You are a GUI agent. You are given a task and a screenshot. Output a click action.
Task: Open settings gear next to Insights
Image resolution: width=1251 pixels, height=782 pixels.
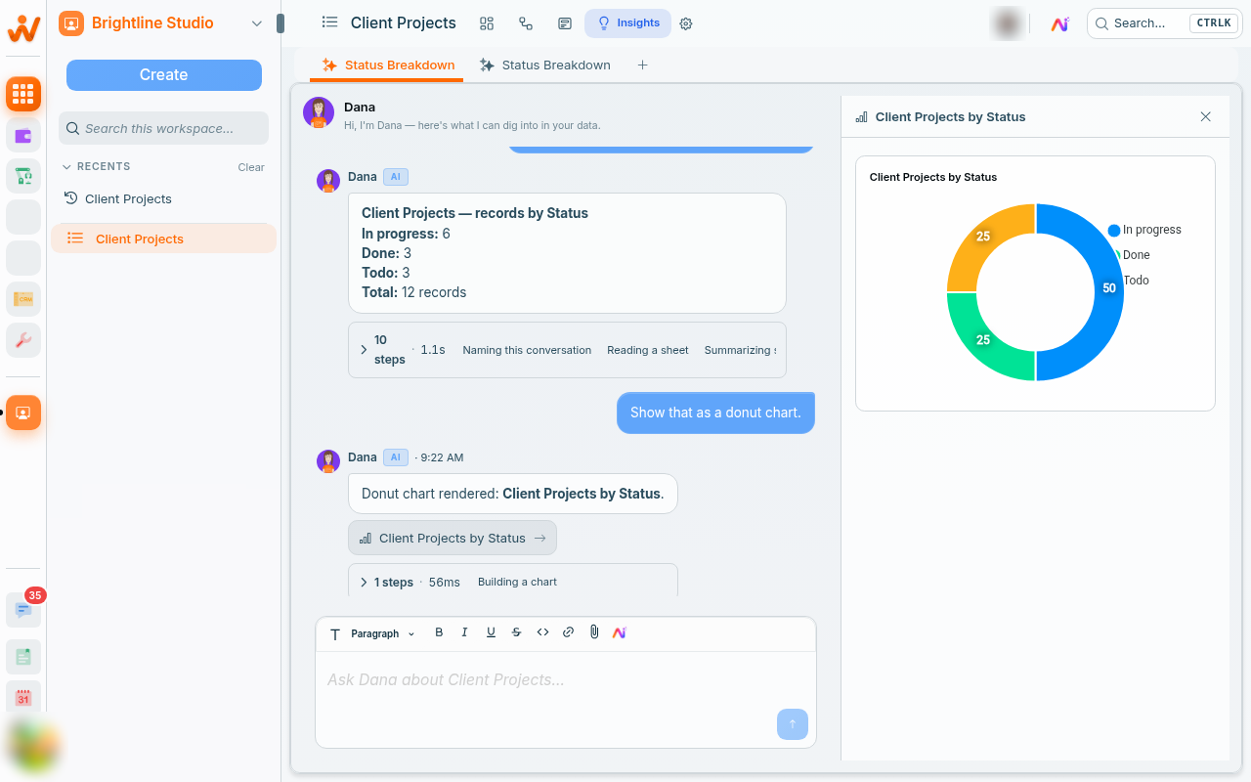click(x=686, y=23)
